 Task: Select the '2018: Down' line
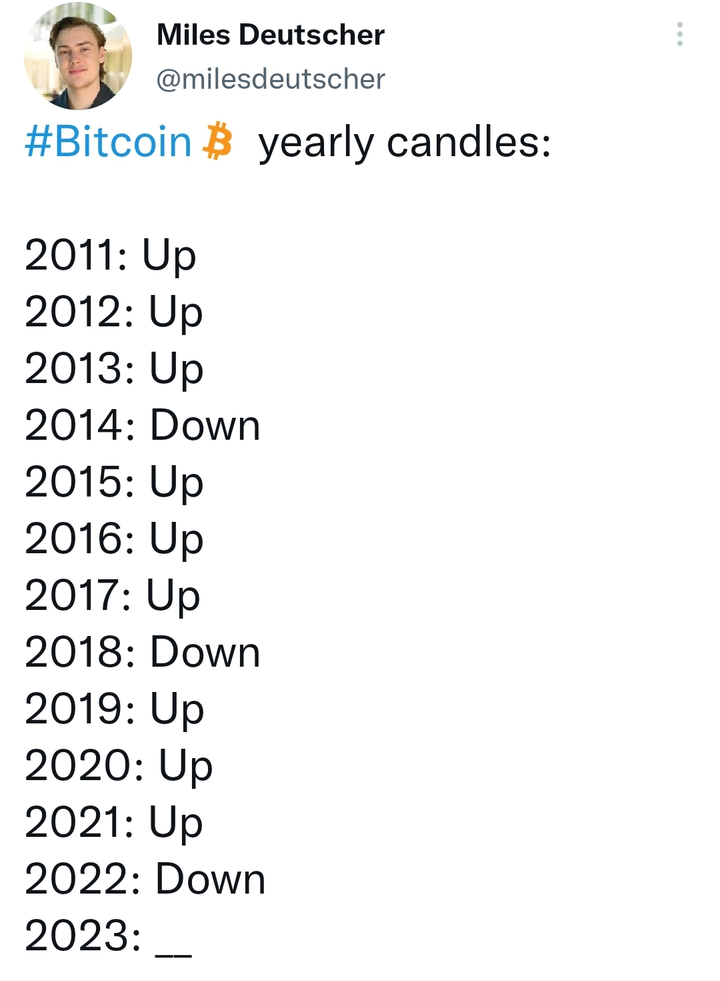click(x=142, y=652)
